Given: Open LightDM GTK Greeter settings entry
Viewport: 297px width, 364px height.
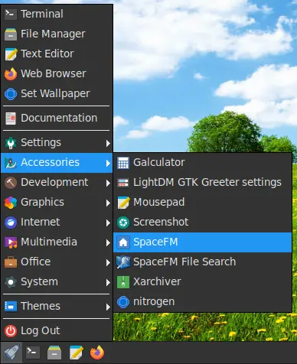Looking at the screenshot, I should click(x=202, y=183).
